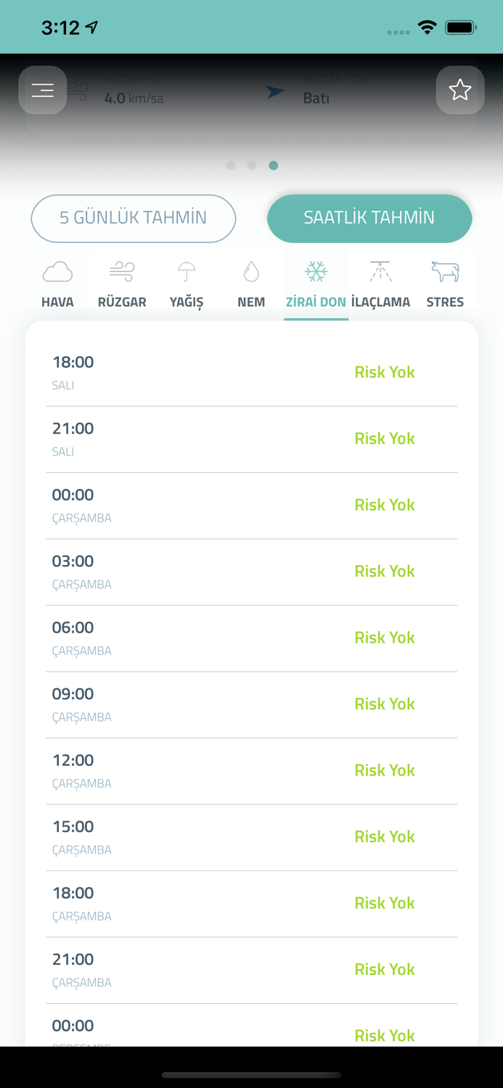Image resolution: width=503 pixels, height=1088 pixels.
Task: Tap the wind direction arrow near Batı
Action: 275,91
